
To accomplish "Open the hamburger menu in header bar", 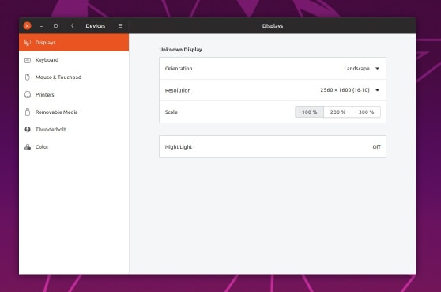I will click(120, 26).
